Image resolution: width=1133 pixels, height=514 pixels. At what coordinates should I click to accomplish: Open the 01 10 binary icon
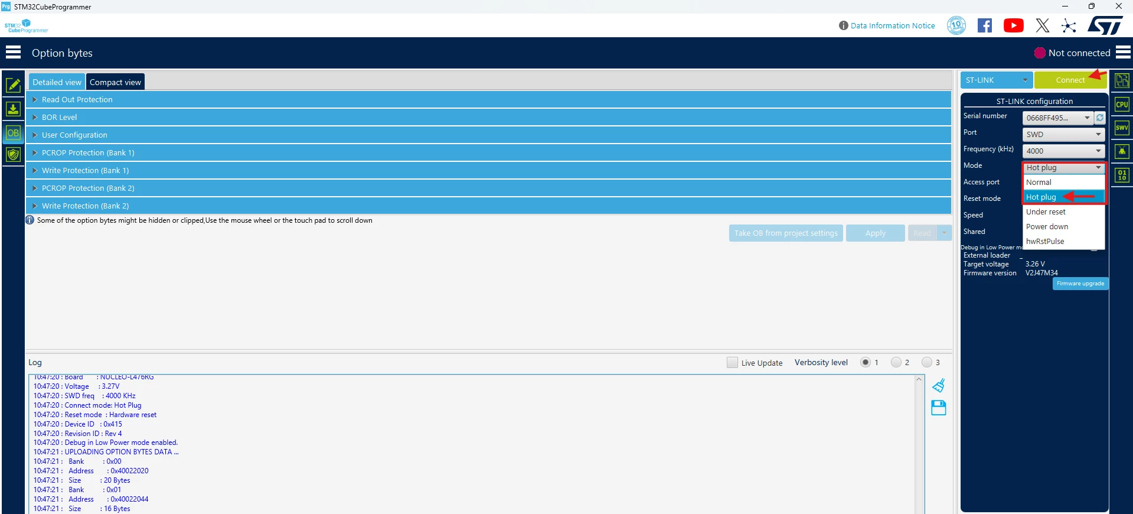pyautogui.click(x=1122, y=175)
